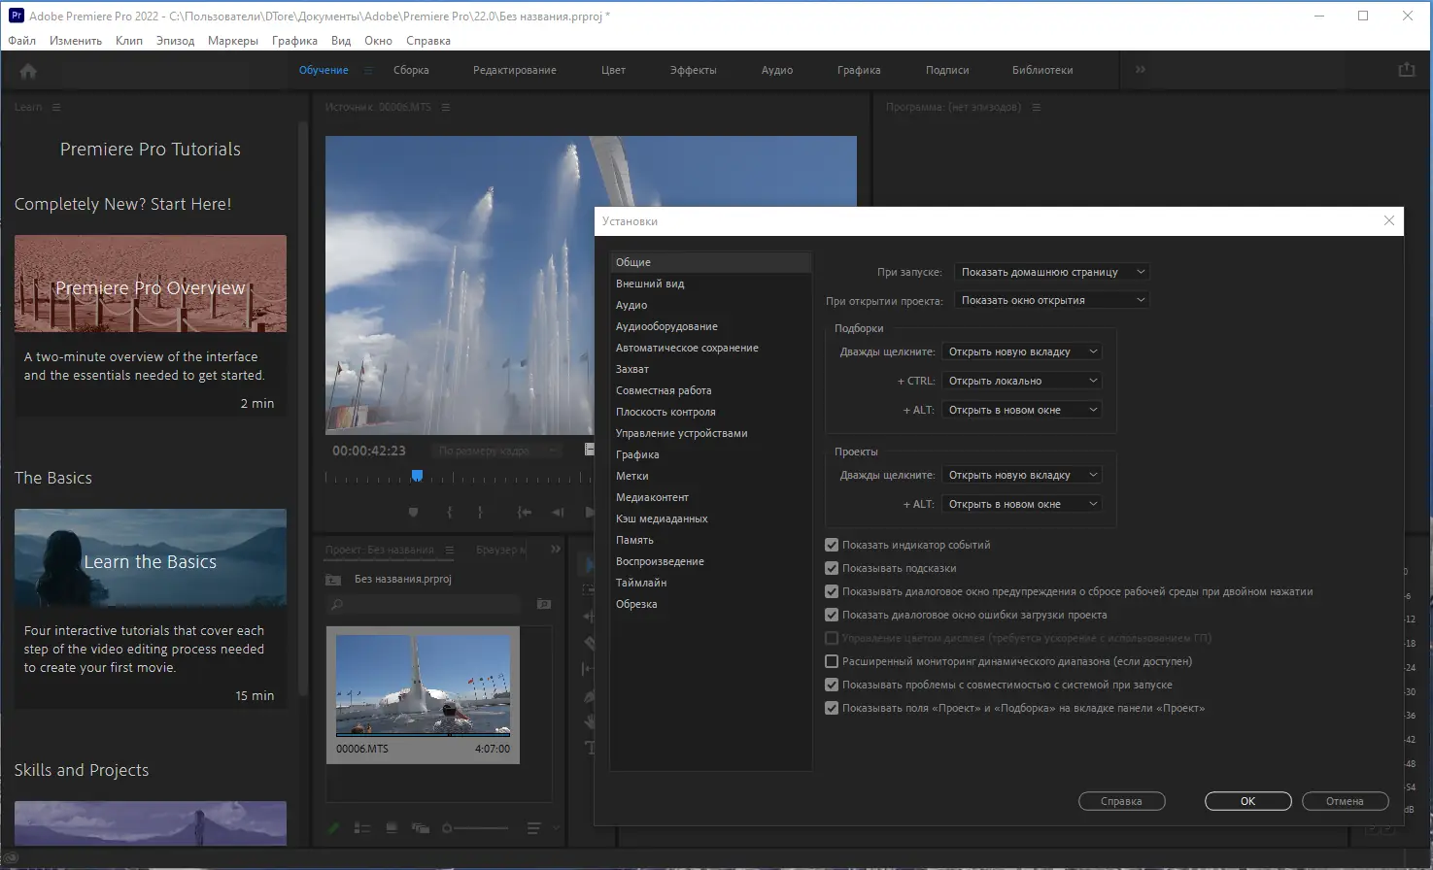Set an In point in the Source monitor

[x=448, y=512]
